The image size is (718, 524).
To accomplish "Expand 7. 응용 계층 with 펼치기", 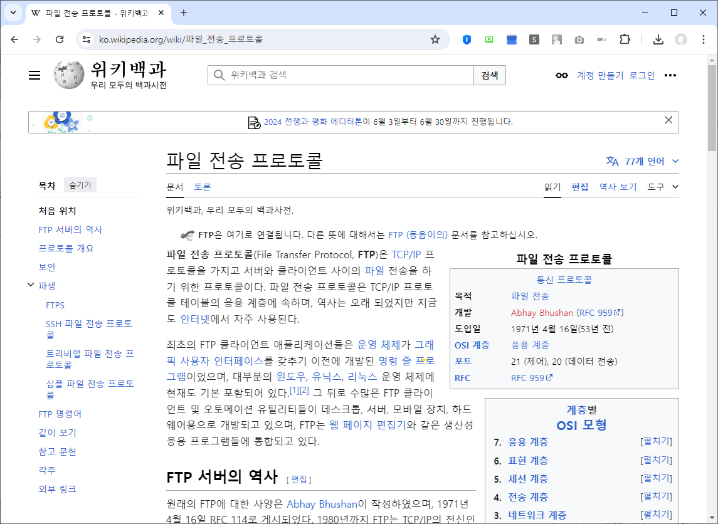I will coord(656,441).
